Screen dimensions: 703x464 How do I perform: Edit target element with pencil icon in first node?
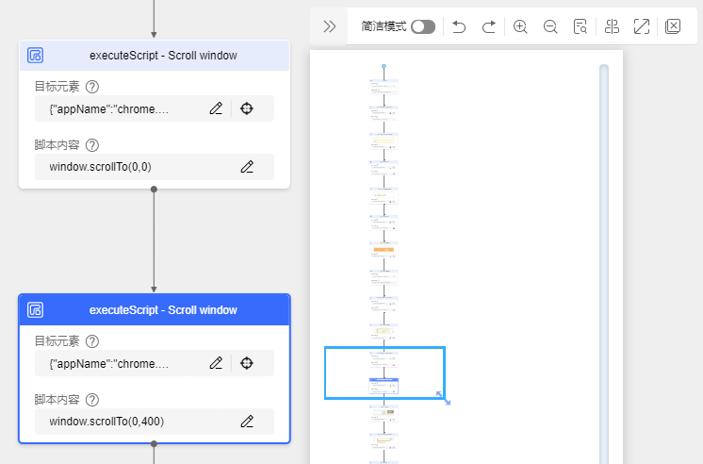click(x=216, y=108)
